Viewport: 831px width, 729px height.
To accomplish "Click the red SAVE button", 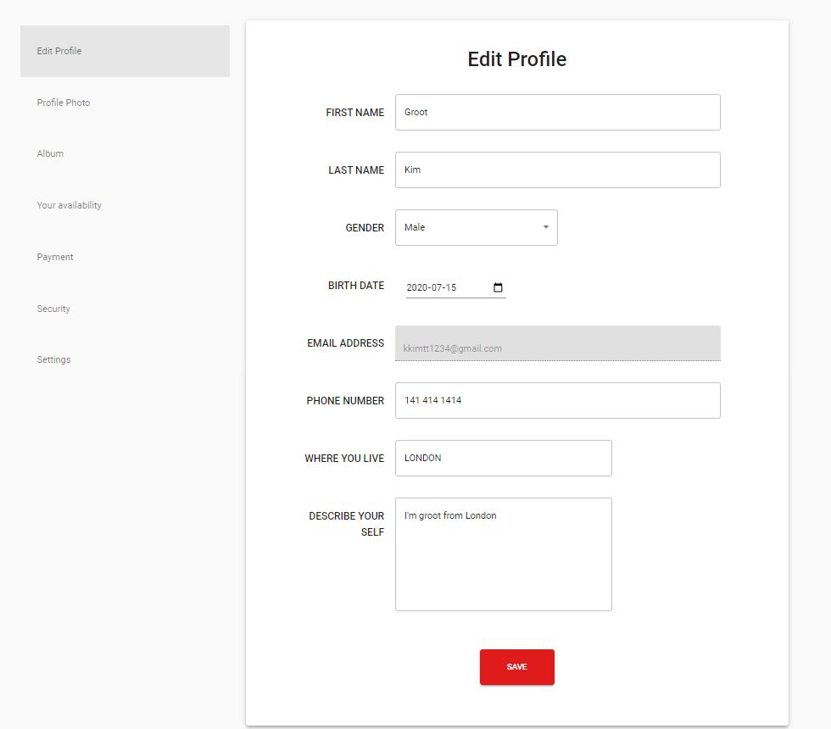I will pyautogui.click(x=516, y=667).
